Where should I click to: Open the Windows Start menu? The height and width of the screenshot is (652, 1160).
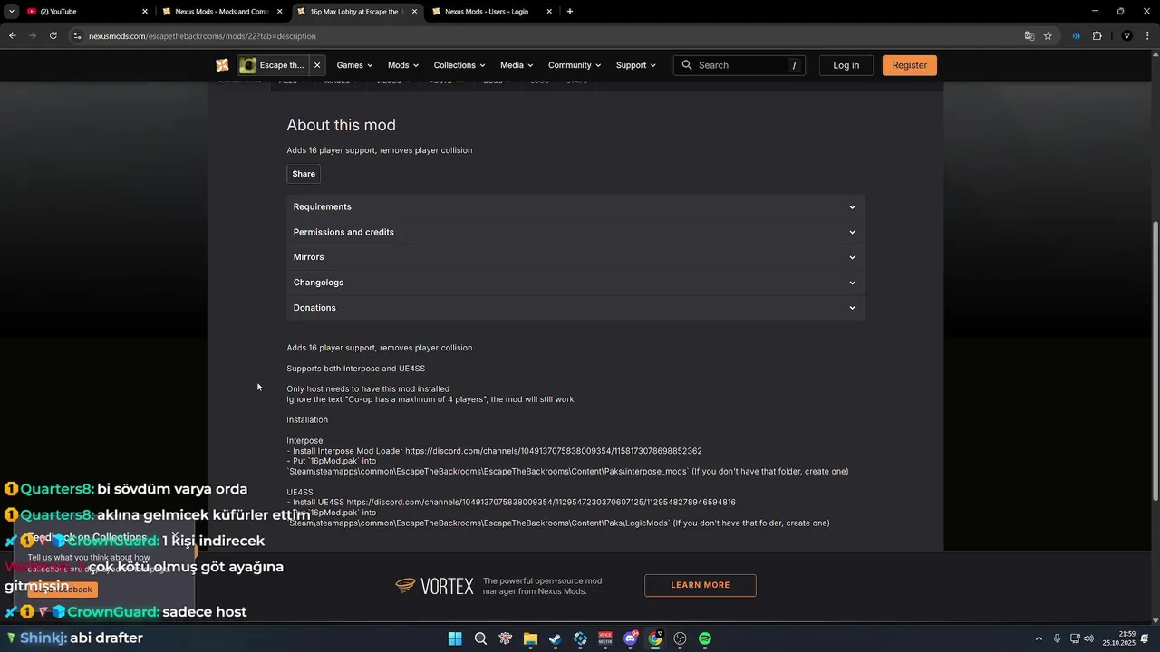click(455, 638)
